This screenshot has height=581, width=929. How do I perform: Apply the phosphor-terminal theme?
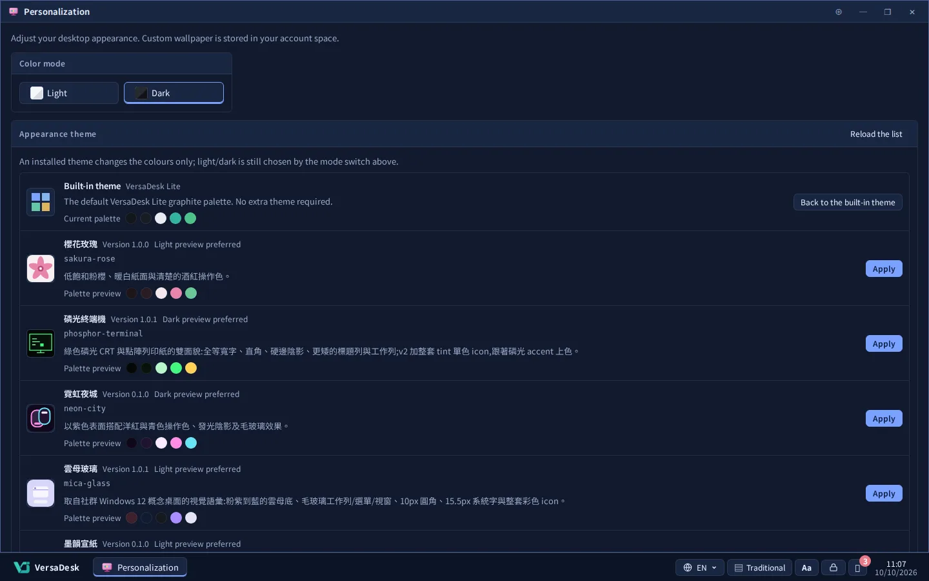pyautogui.click(x=884, y=344)
